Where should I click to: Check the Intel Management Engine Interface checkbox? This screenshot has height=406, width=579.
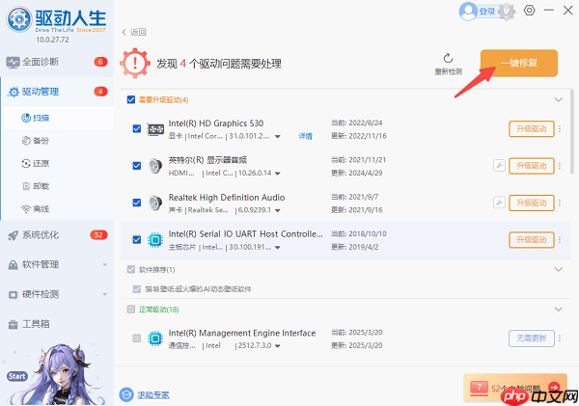coord(136,338)
